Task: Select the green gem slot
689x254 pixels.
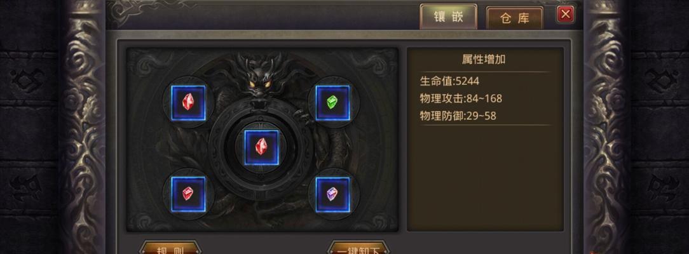Action: coord(332,103)
